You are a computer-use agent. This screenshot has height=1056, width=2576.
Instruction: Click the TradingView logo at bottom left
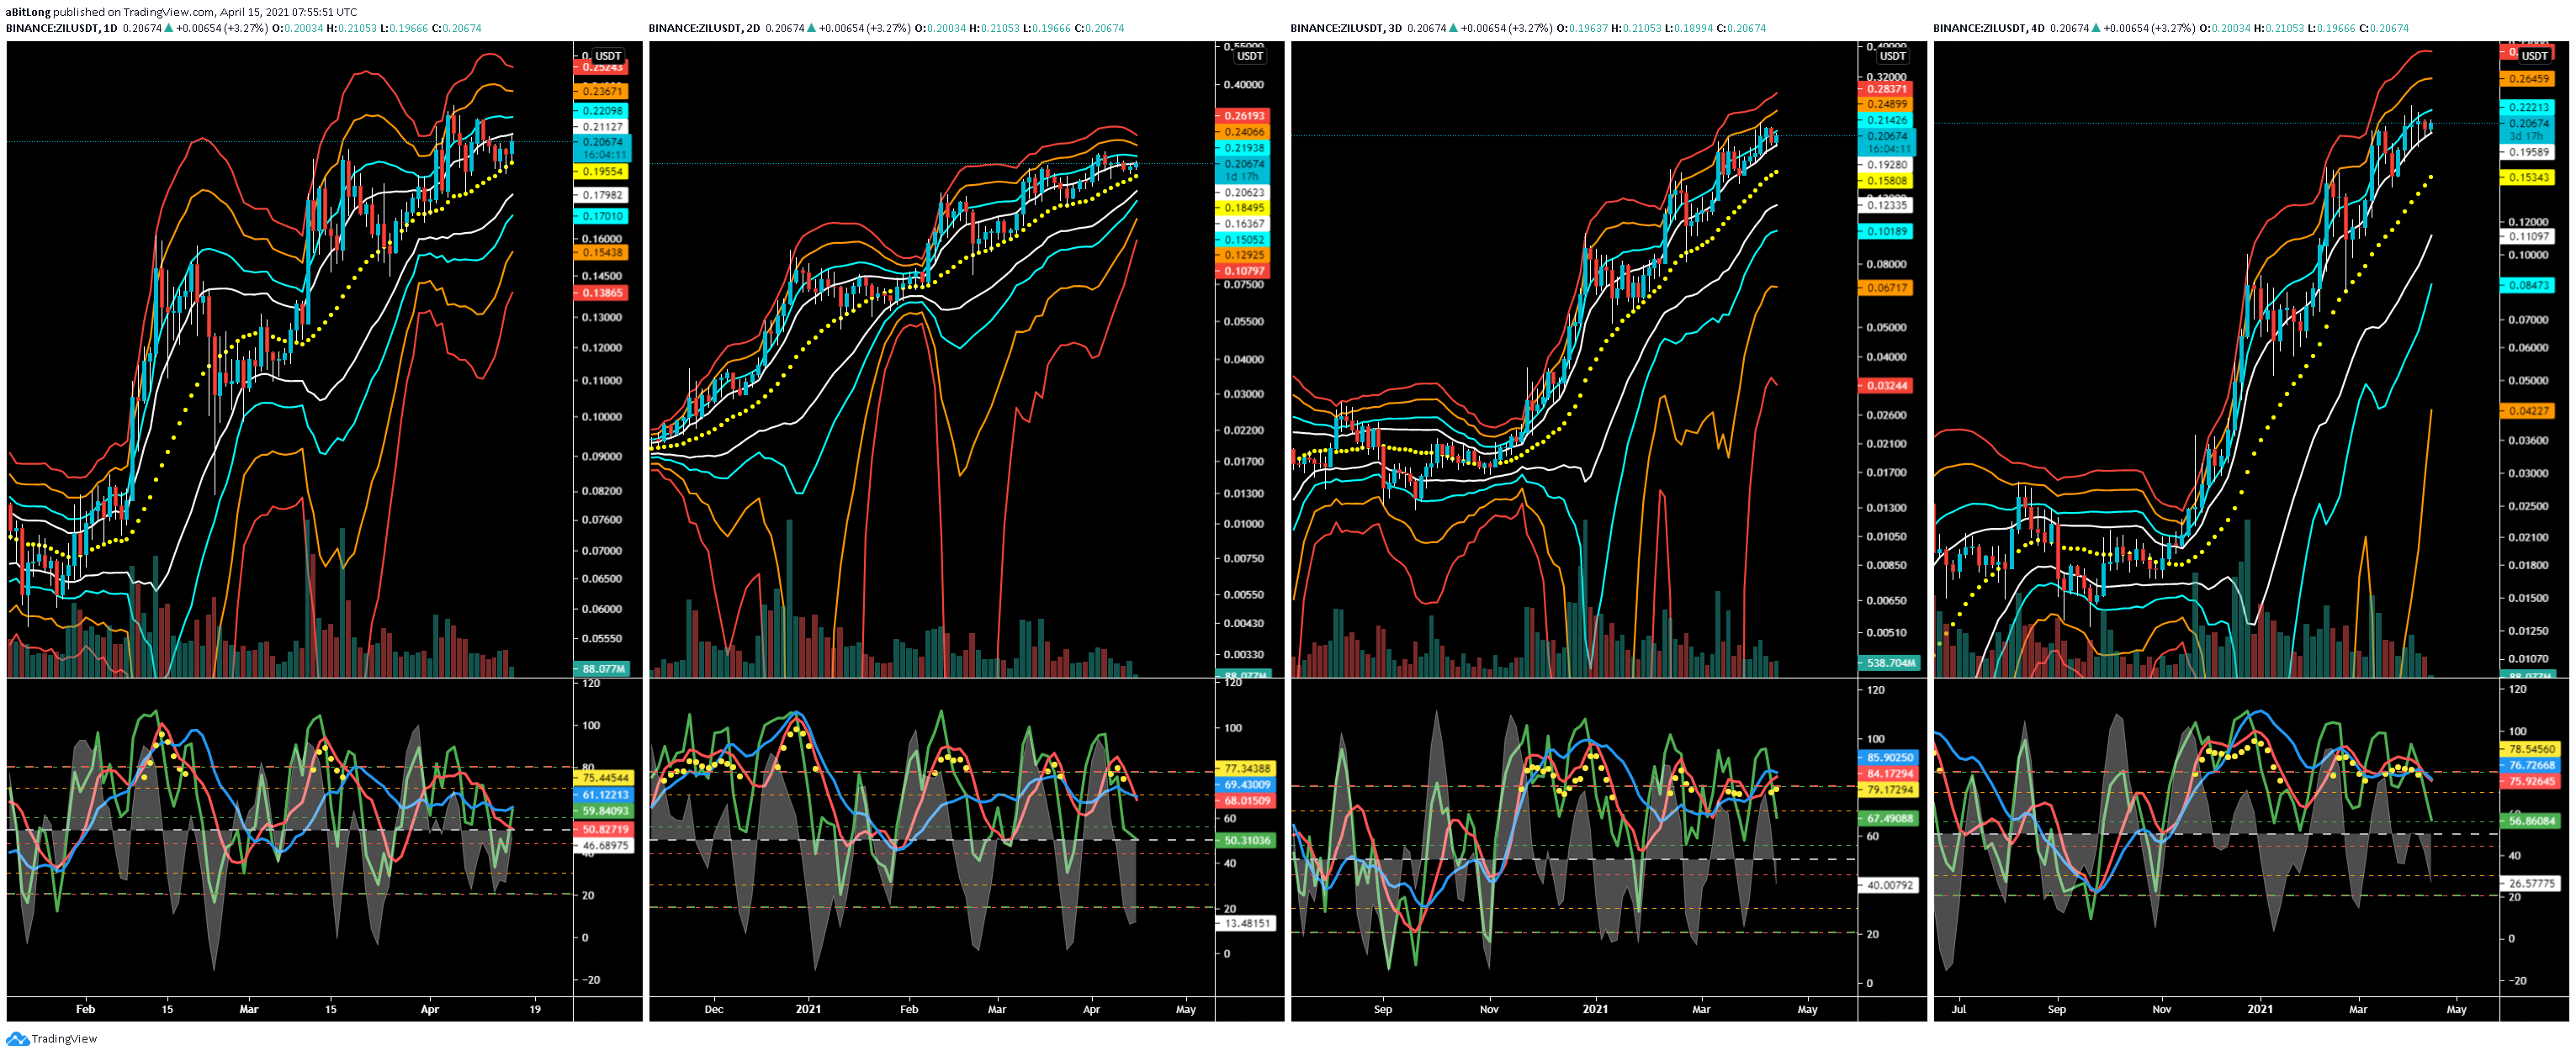point(52,1039)
